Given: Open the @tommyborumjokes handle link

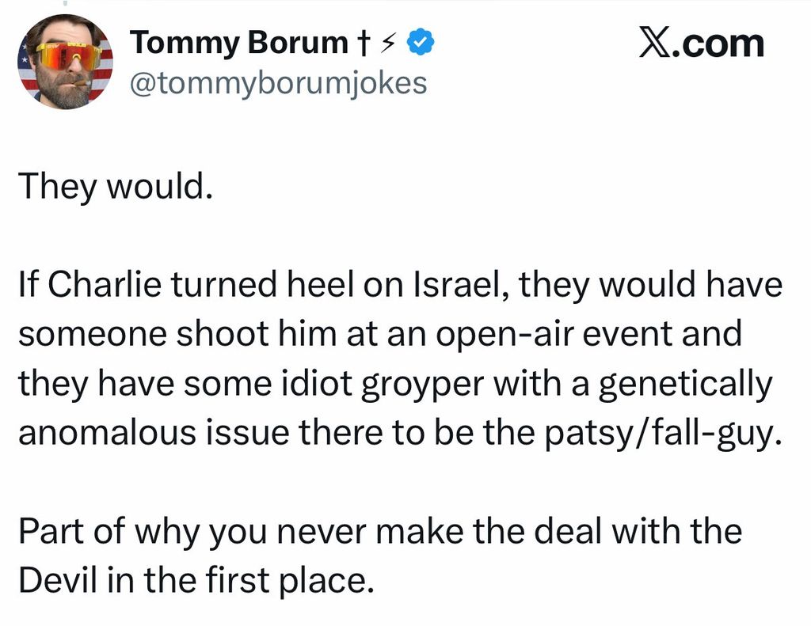Looking at the screenshot, I should (278, 83).
